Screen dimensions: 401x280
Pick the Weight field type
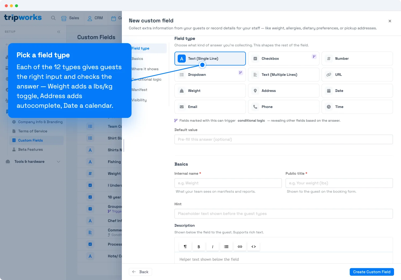click(210, 91)
